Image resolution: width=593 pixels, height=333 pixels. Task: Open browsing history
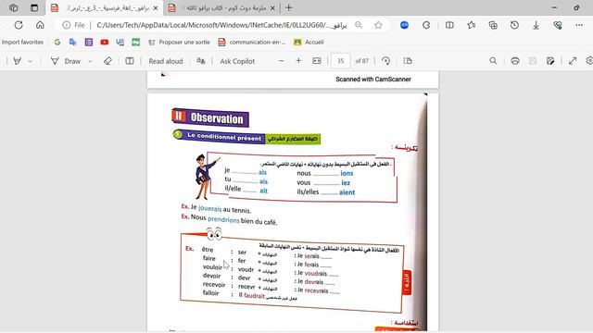click(x=514, y=25)
